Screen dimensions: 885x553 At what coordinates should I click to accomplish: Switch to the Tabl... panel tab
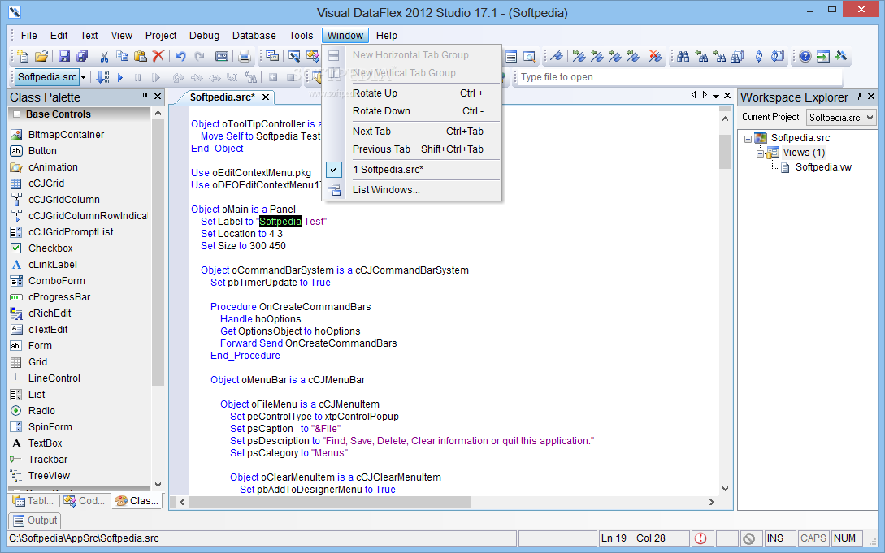coord(33,500)
